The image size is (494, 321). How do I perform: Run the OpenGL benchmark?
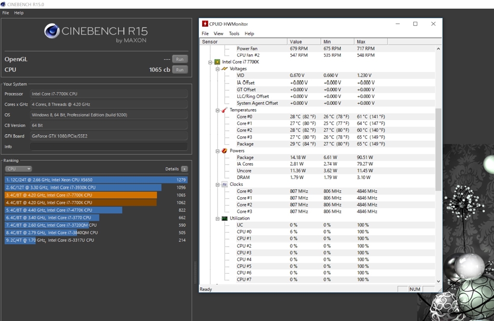click(x=180, y=59)
